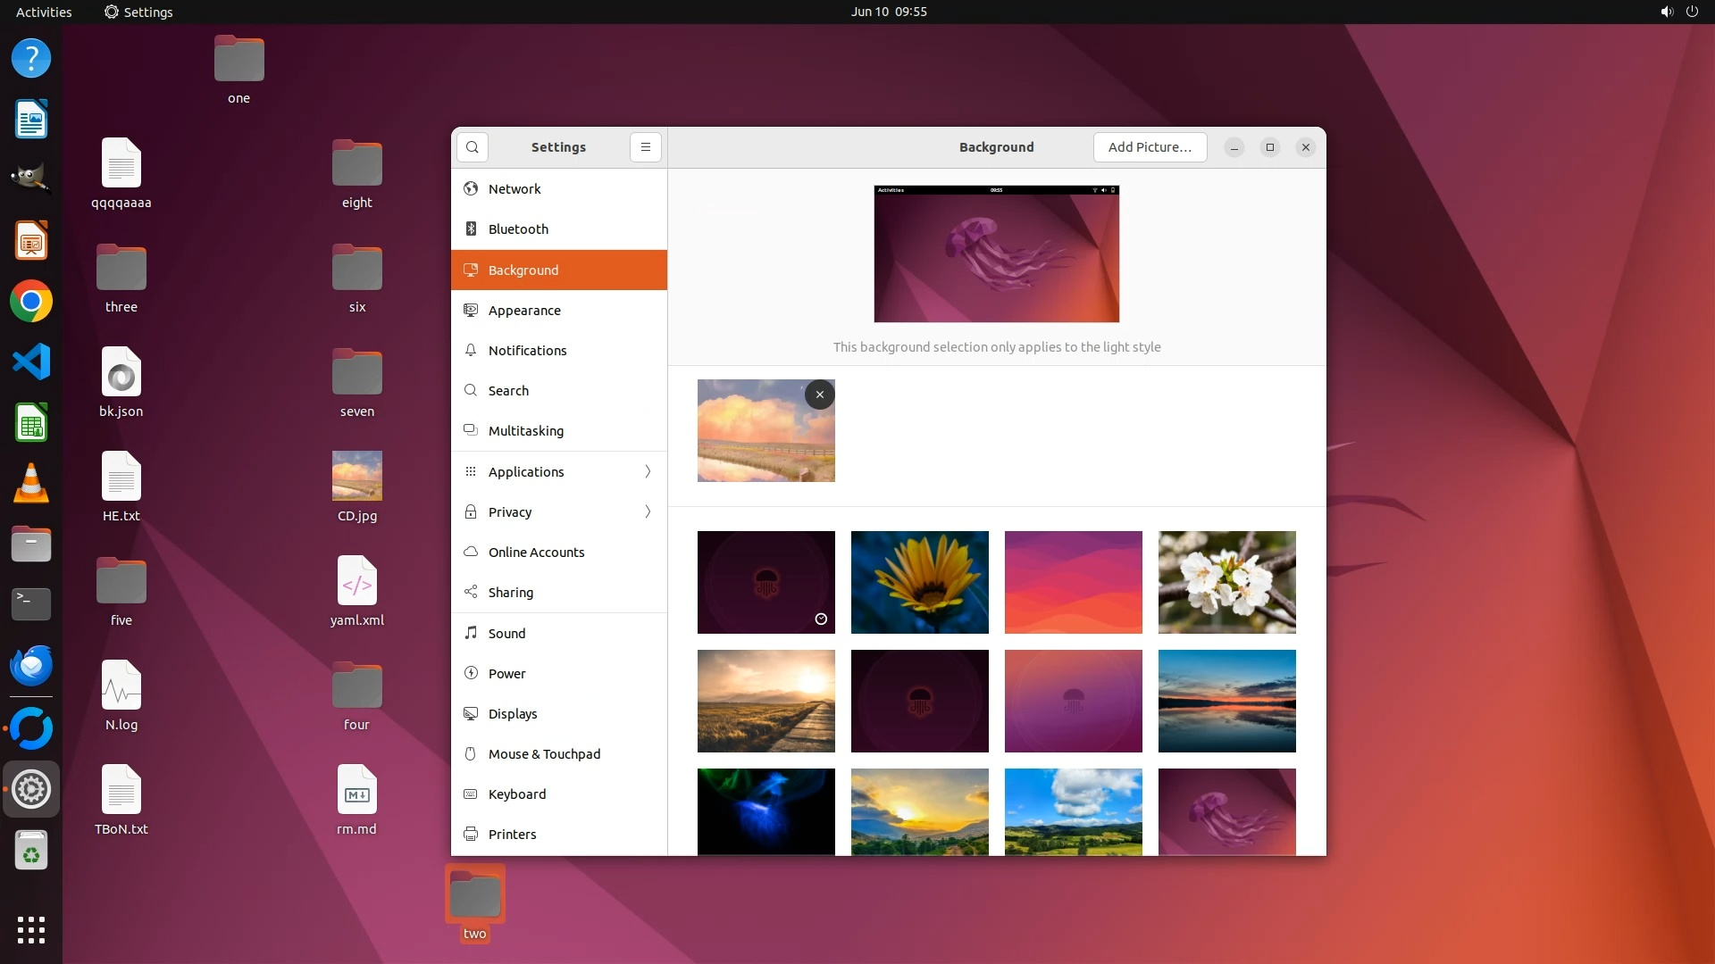
Task: Show applications grid in the dock
Action: [x=31, y=929]
